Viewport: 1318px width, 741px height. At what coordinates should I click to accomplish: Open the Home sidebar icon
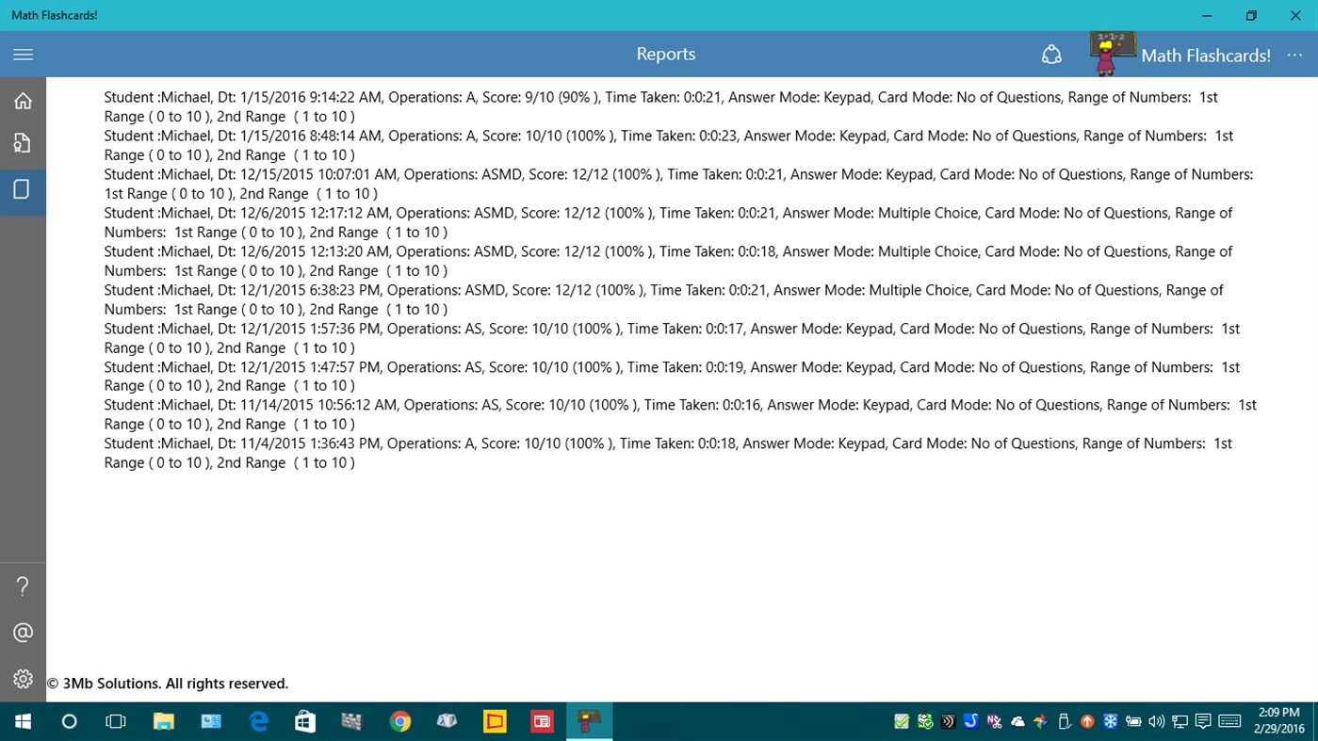(23, 100)
